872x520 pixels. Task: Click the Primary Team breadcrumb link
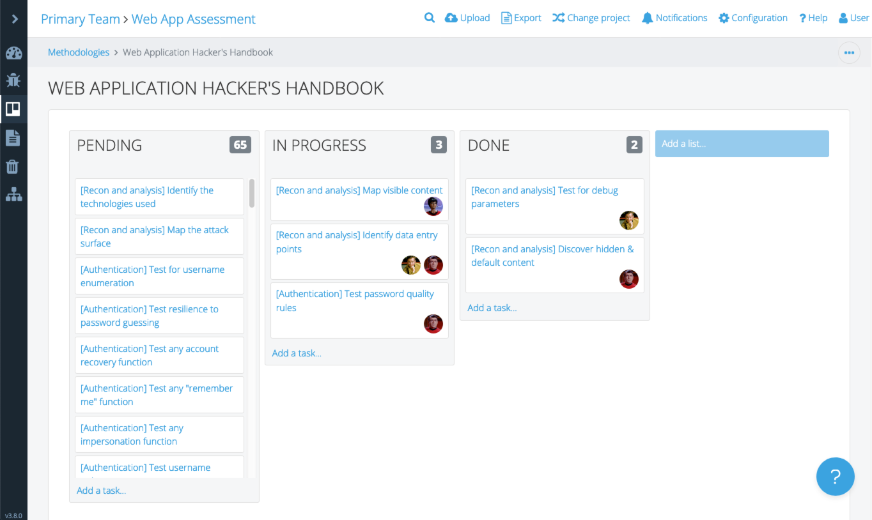tap(81, 19)
